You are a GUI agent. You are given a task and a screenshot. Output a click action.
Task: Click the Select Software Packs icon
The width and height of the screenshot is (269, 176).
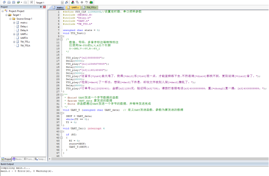pyautogui.click(x=87, y=2)
